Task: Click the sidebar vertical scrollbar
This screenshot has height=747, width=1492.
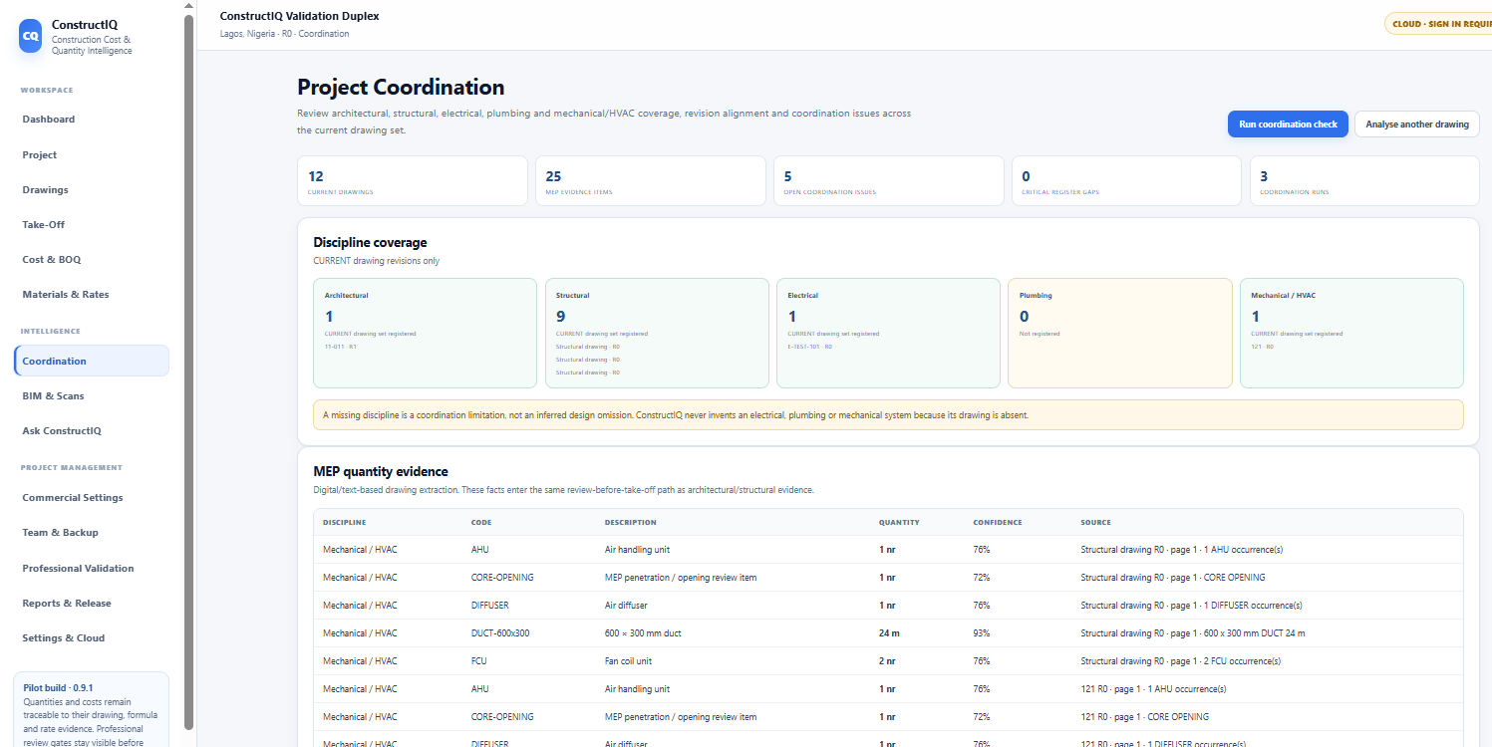Action: coord(189,373)
